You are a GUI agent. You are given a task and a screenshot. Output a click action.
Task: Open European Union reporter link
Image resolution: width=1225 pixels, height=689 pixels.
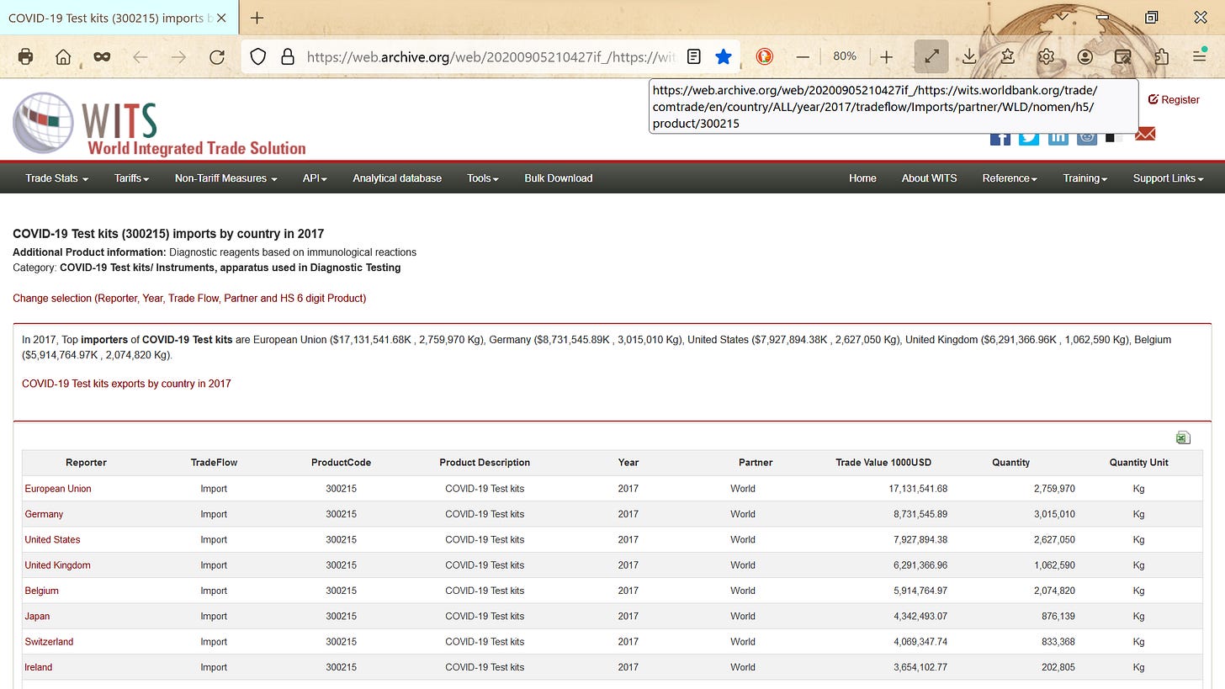pos(58,489)
